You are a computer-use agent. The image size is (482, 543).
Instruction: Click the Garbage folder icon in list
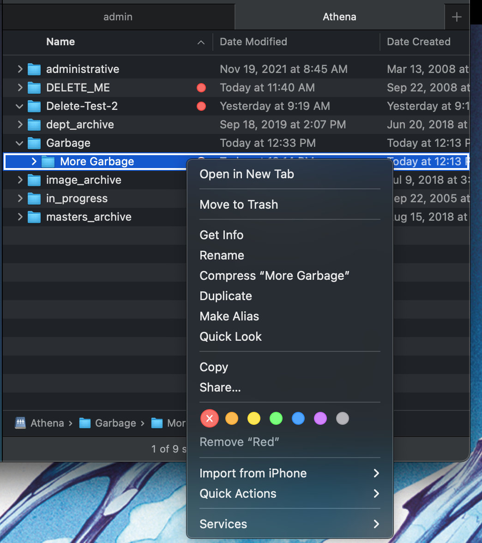(x=34, y=143)
